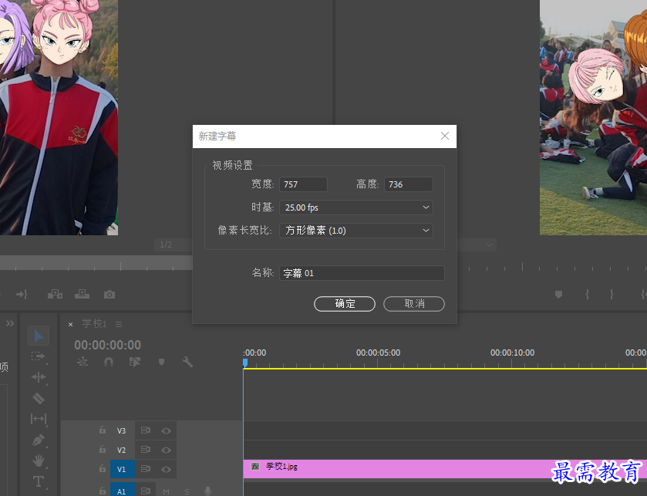The height and width of the screenshot is (496, 647).
Task: Target track V3 header label
Action: coord(121,430)
